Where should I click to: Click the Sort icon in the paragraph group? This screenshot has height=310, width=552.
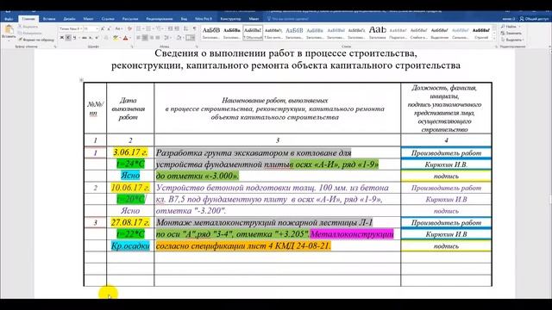pyautogui.click(x=185, y=28)
